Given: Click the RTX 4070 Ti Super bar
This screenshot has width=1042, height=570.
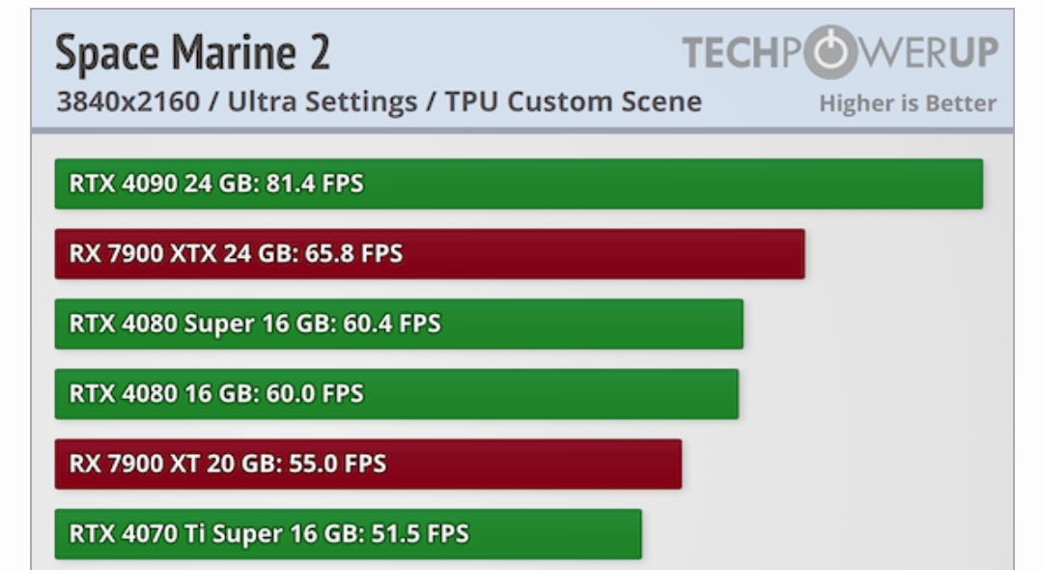Looking at the screenshot, I should 349,534.
